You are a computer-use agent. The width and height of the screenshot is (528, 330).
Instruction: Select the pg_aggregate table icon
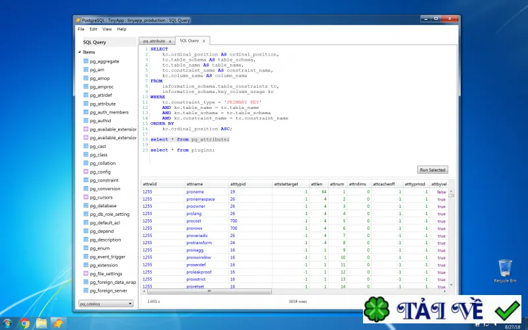[86, 61]
